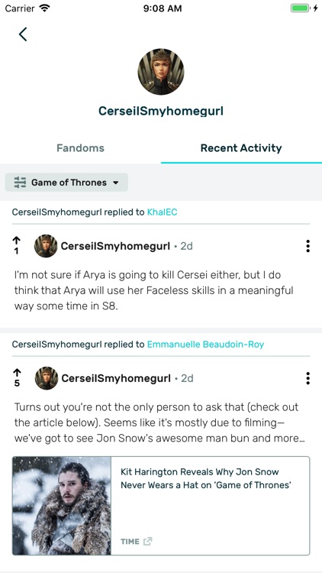Open Emmanuelle Beaudoin-Roy's profile link

click(x=205, y=345)
